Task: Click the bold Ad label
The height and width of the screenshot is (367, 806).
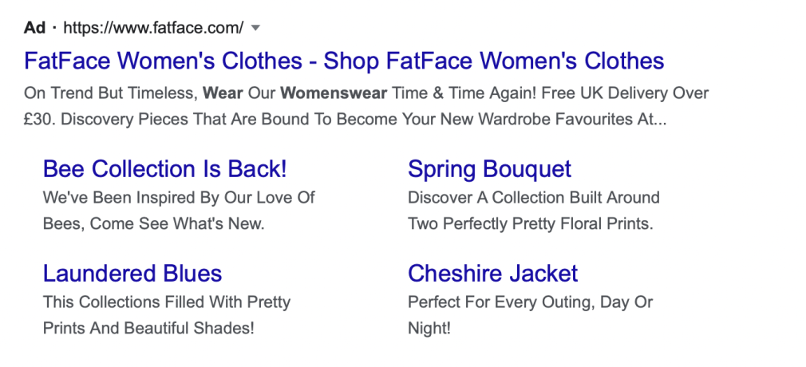Action: click(x=34, y=27)
